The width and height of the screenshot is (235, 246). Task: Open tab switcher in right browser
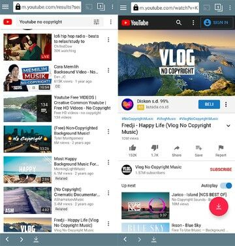219,8
